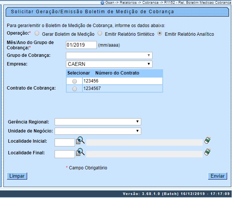Focus the Mês/Ano field containing 01/2019
The width and height of the screenshot is (232, 198).
(x=81, y=45)
